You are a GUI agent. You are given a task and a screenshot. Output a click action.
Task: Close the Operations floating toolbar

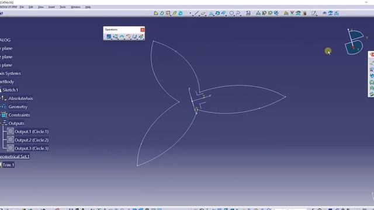pos(143,30)
